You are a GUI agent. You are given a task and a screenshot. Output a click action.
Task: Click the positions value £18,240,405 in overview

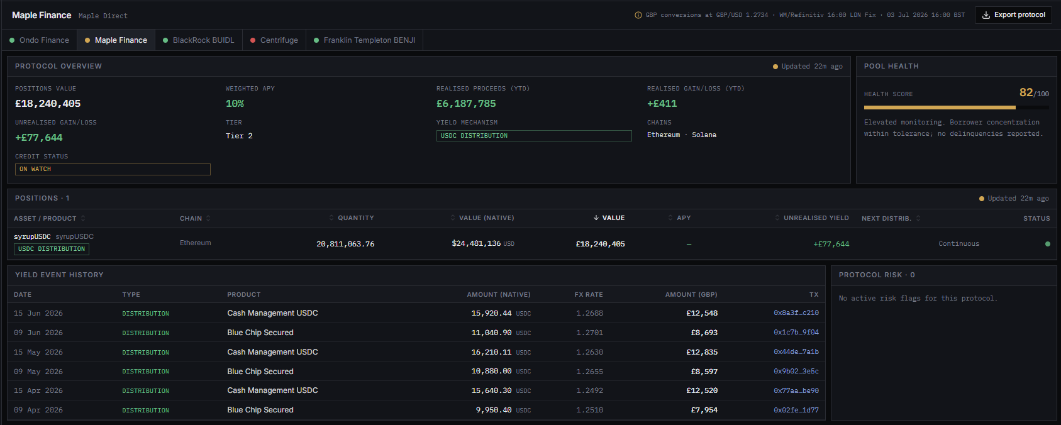pyautogui.click(x=48, y=104)
